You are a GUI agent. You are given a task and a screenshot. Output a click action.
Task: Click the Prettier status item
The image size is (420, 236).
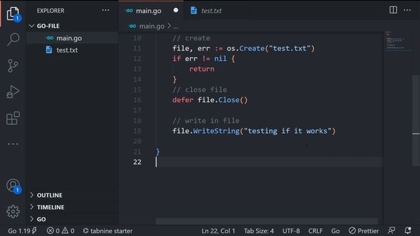pos(364,231)
